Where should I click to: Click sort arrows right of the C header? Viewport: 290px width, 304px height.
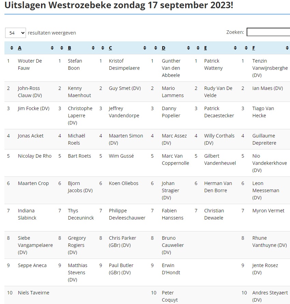[145, 48]
